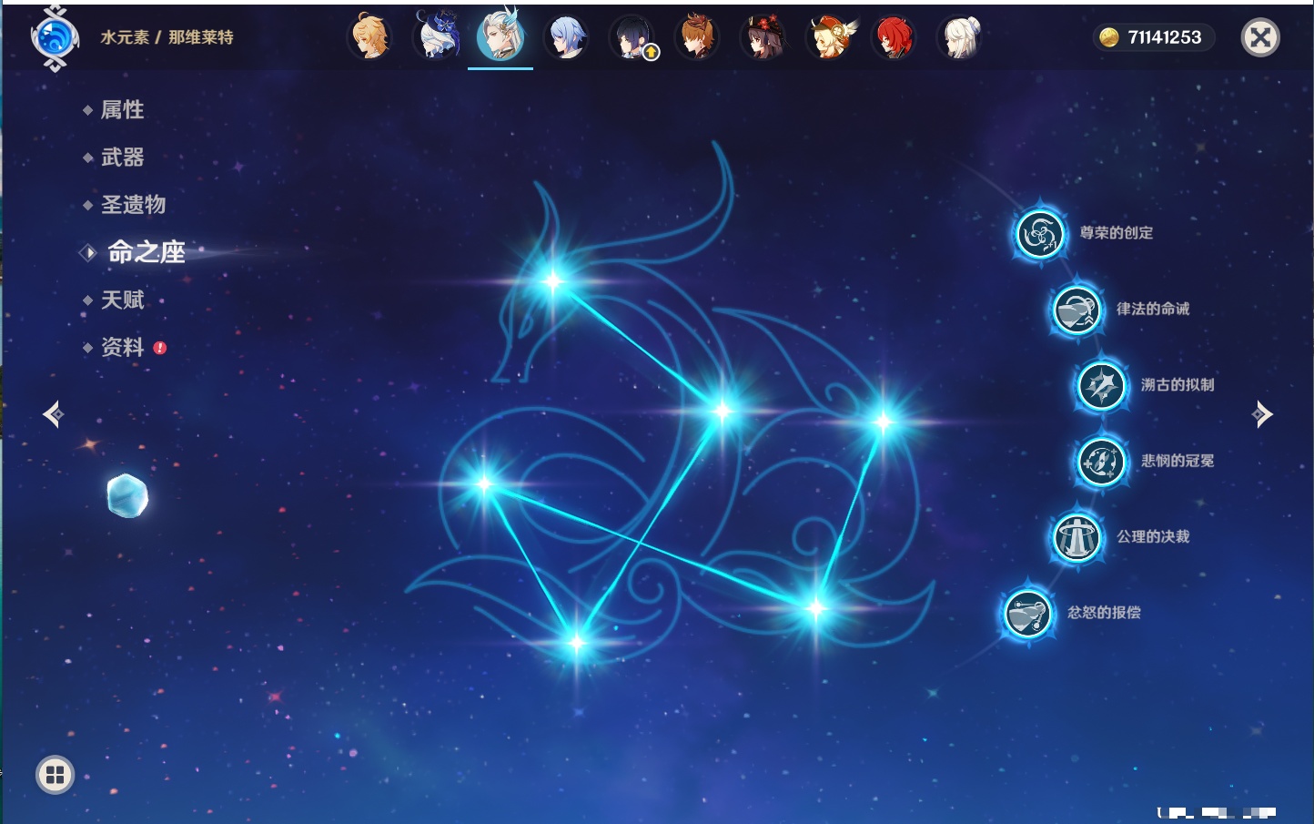
Task: Select the red-haired character portrait
Action: click(895, 37)
